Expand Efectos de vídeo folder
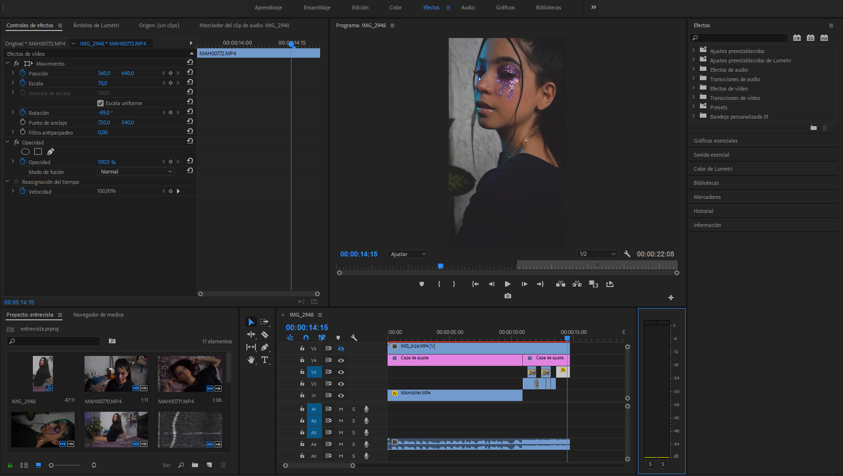843x476 pixels. [x=694, y=87]
